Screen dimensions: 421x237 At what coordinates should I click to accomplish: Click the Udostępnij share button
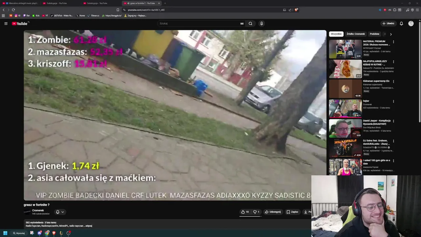[x=273, y=212]
